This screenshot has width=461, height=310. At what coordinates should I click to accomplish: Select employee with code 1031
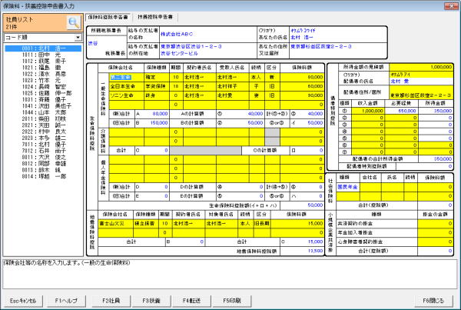point(43,99)
